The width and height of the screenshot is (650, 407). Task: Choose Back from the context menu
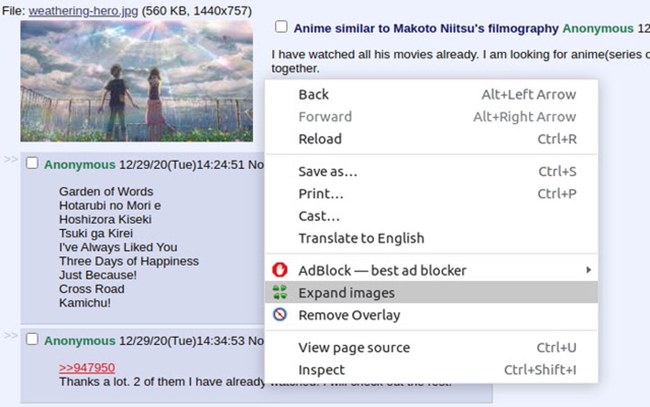pos(314,94)
